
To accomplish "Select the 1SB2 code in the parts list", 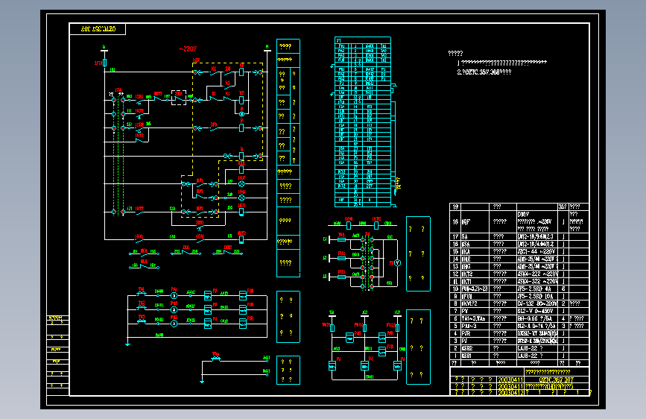I will pos(466,348).
